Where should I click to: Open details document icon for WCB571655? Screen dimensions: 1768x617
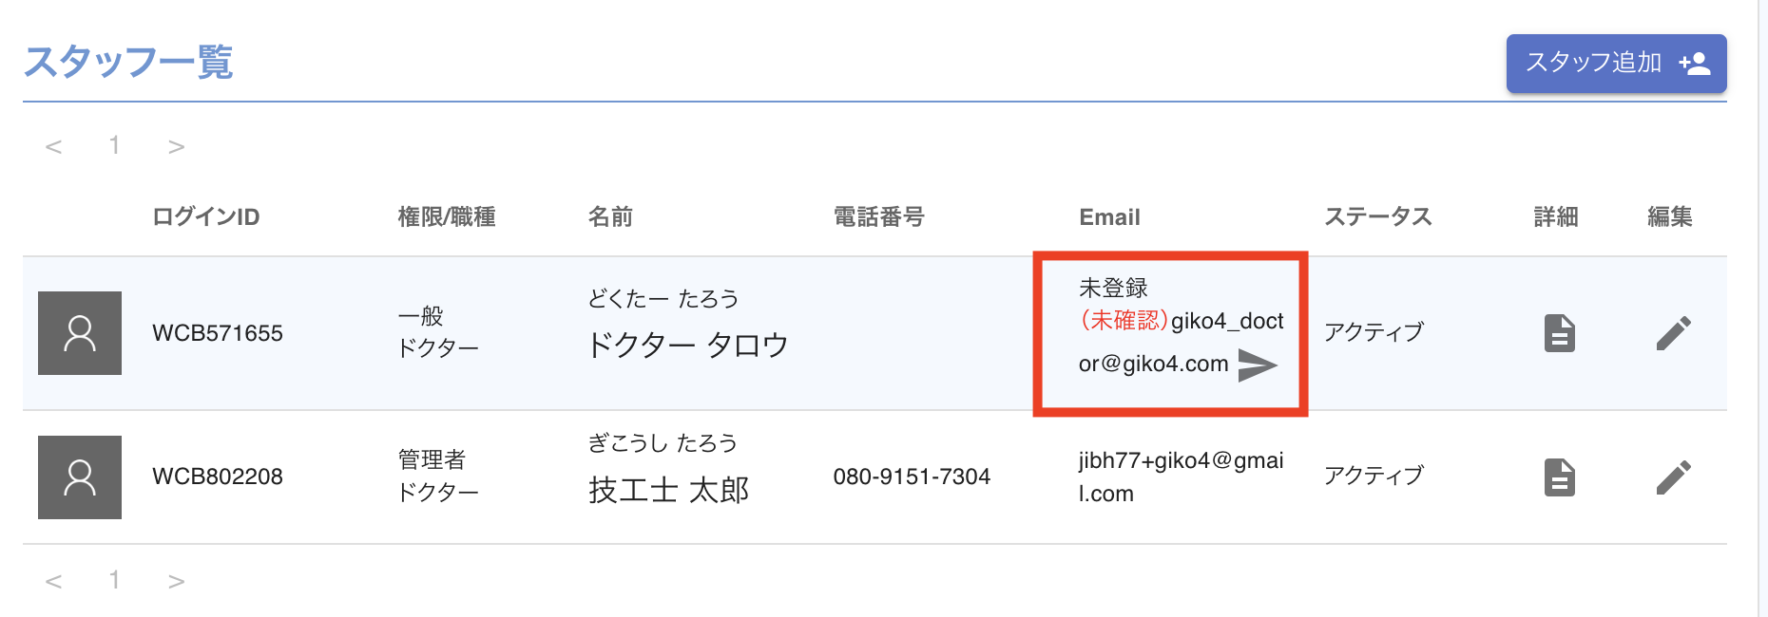(1559, 333)
